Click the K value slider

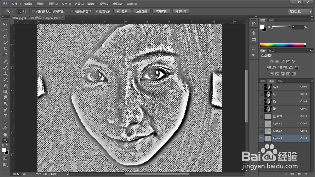pyautogui.click(x=281, y=27)
